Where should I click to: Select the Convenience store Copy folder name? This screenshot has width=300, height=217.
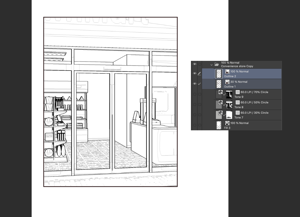237,66
